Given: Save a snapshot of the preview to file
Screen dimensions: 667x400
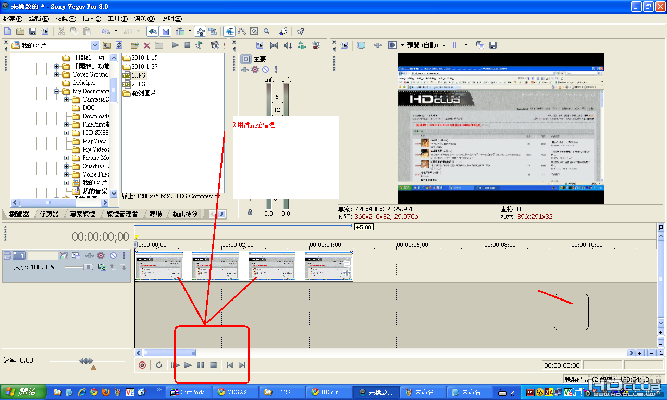Looking at the screenshot, I should pyautogui.click(x=492, y=45).
